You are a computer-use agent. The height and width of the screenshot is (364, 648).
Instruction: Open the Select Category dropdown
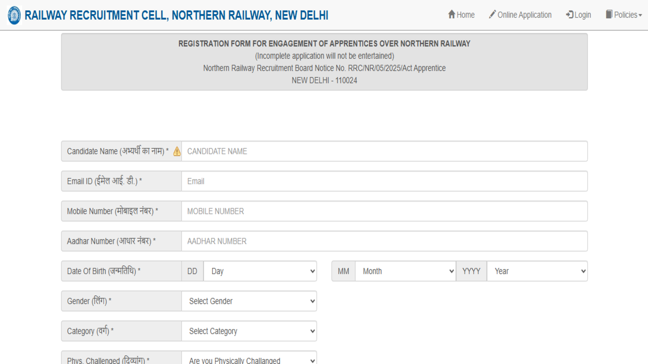click(249, 331)
